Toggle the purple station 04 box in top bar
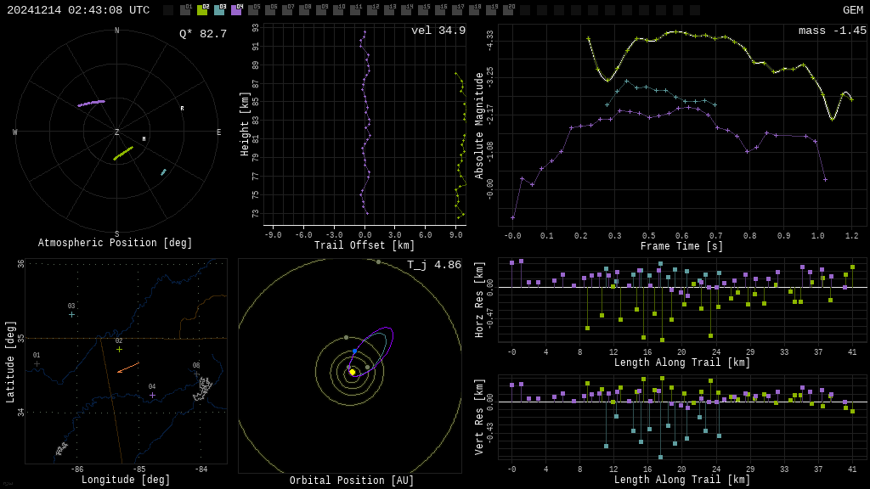The height and width of the screenshot is (489, 870). pos(236,10)
